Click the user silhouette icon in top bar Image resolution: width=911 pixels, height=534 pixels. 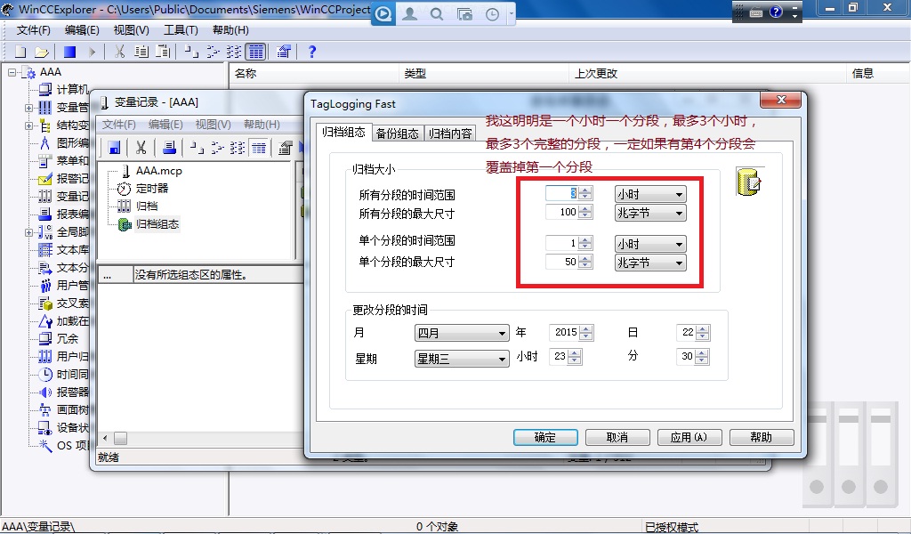[x=409, y=14]
